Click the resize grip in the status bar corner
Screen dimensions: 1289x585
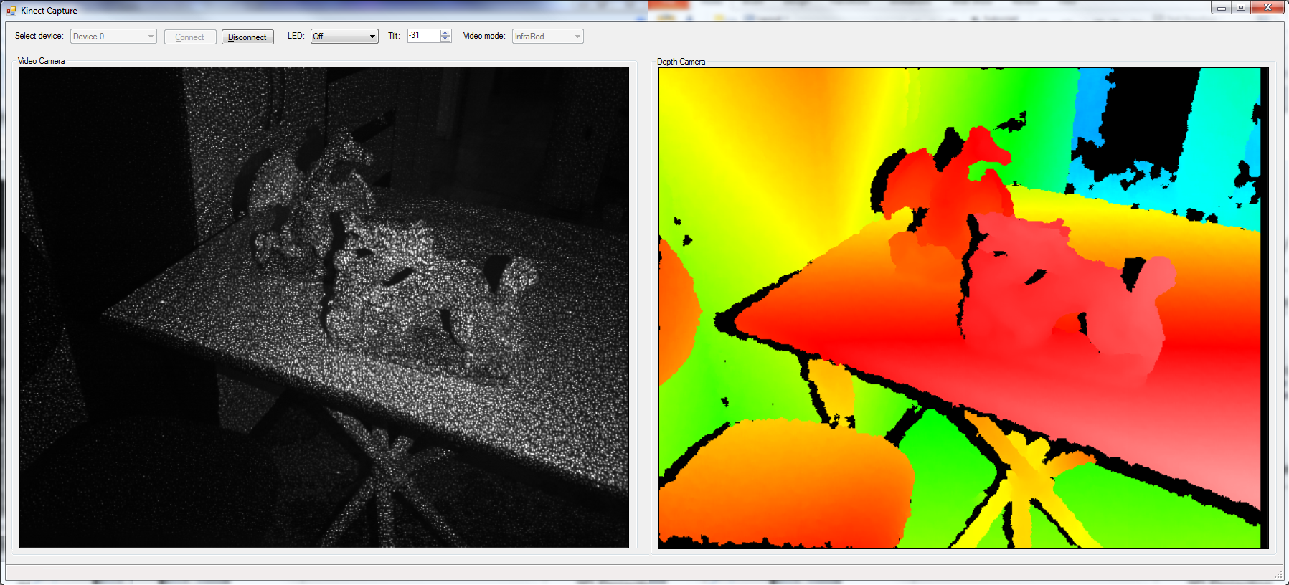tap(1278, 574)
